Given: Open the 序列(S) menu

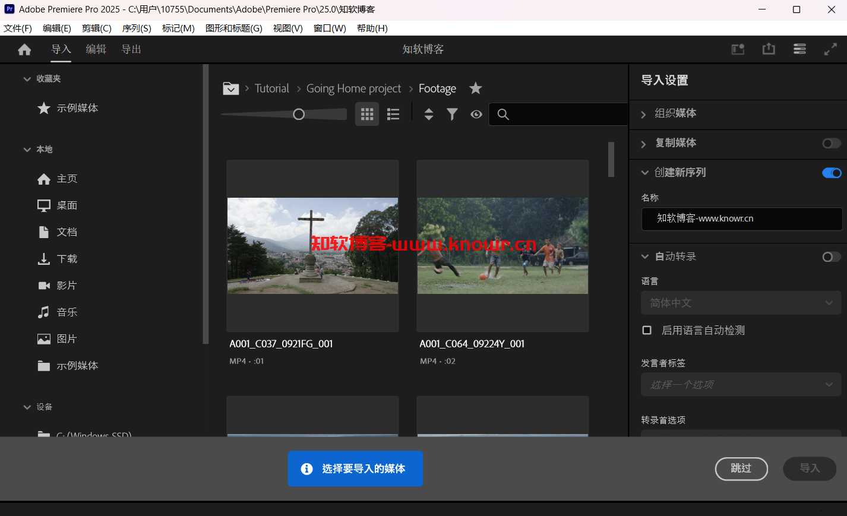Looking at the screenshot, I should [137, 28].
